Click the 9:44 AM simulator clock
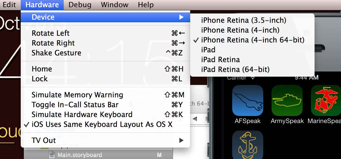341x159 pixels. [x=307, y=77]
